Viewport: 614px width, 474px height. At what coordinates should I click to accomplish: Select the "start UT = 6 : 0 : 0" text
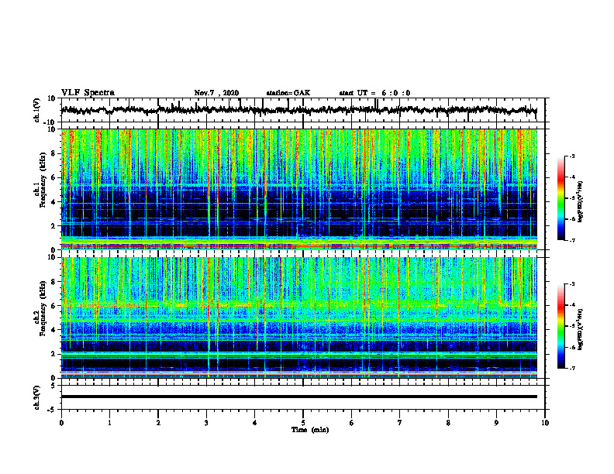[374, 93]
